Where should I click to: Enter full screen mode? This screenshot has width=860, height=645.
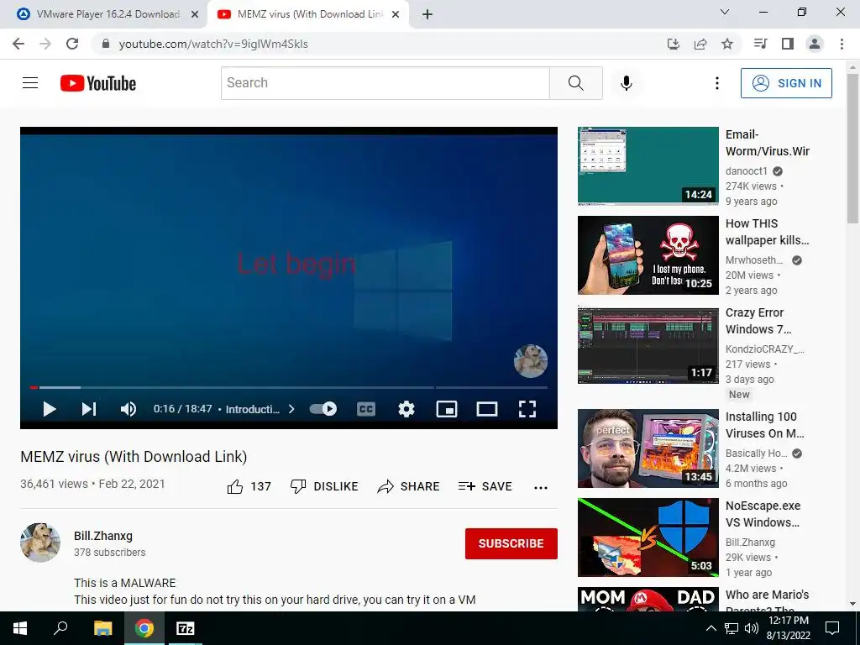coord(527,409)
